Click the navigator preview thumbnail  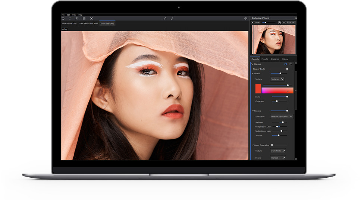point(273,40)
